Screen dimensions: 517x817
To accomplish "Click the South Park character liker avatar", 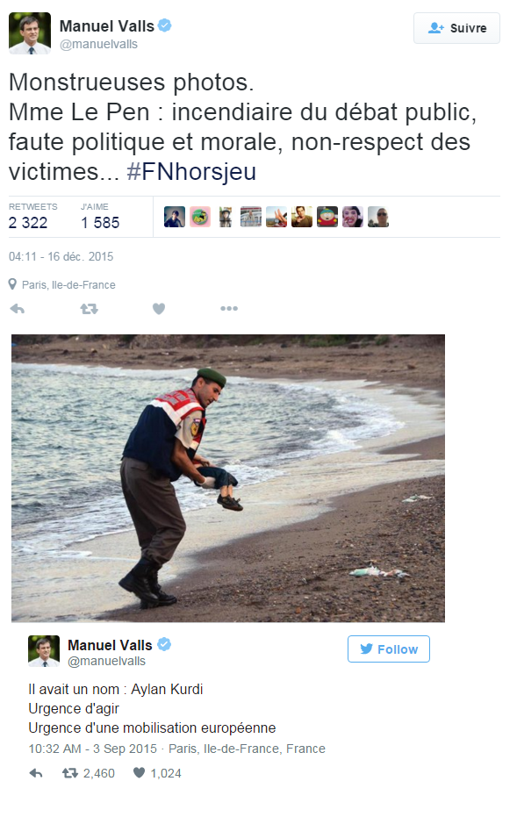I will pos(327,217).
